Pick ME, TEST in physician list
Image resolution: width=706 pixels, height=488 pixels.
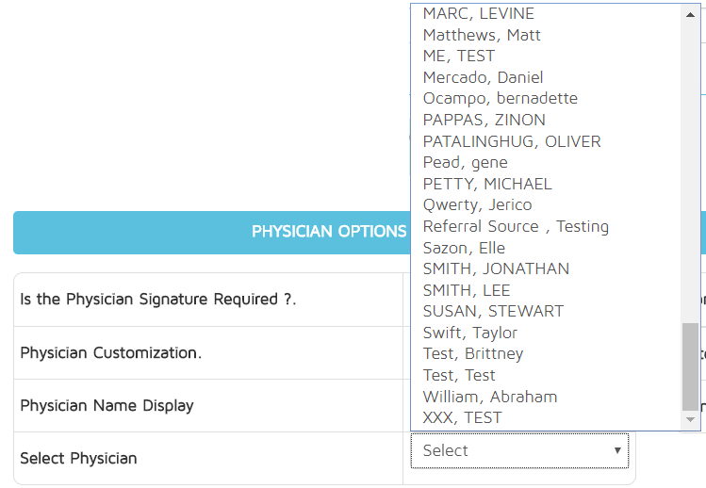pos(458,56)
